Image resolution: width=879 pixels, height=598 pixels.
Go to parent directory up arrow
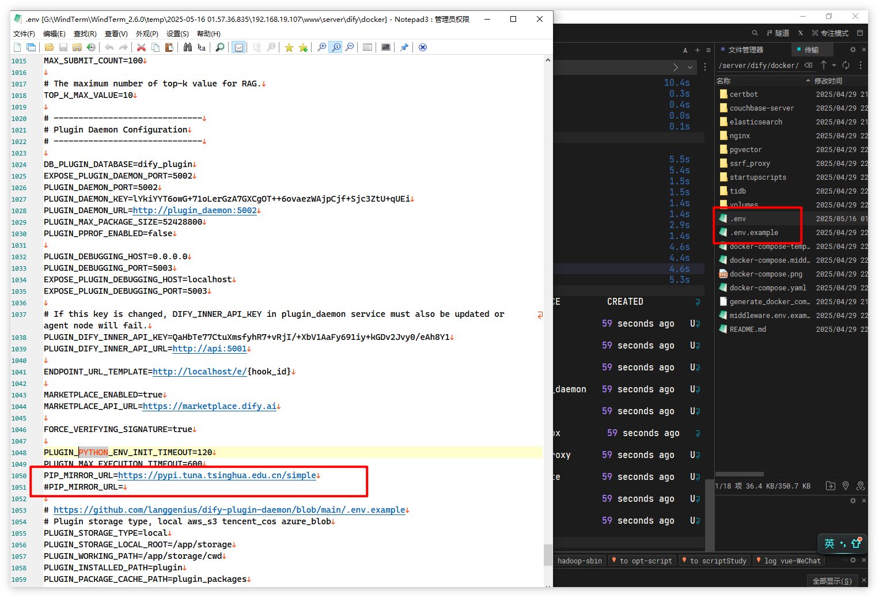(824, 65)
